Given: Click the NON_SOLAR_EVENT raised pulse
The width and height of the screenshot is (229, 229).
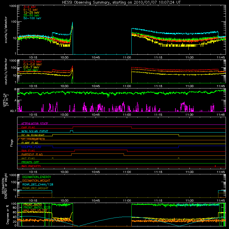Looking at the screenshot, I should coord(71,131).
